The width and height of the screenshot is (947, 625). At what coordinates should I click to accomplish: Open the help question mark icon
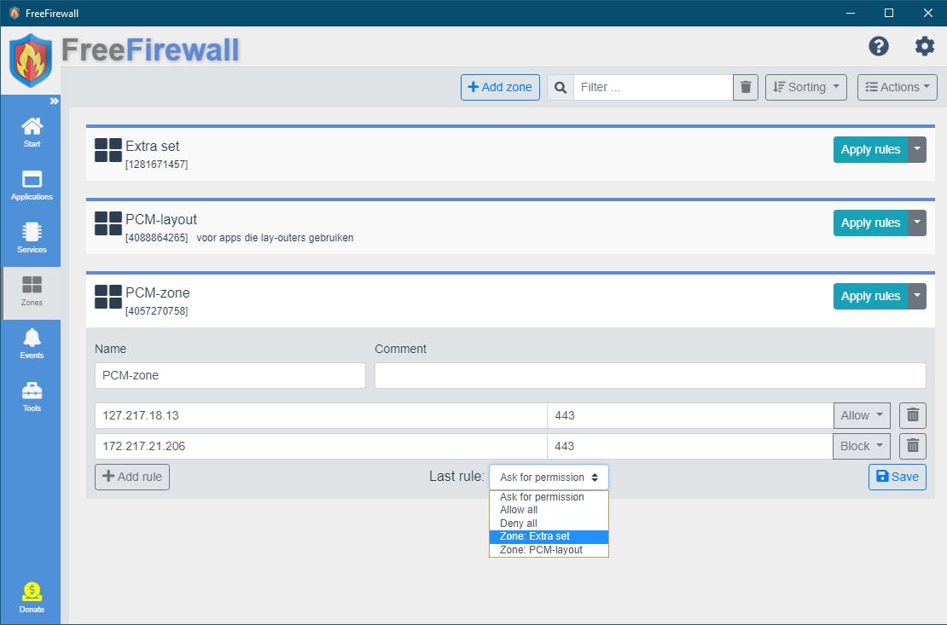879,46
